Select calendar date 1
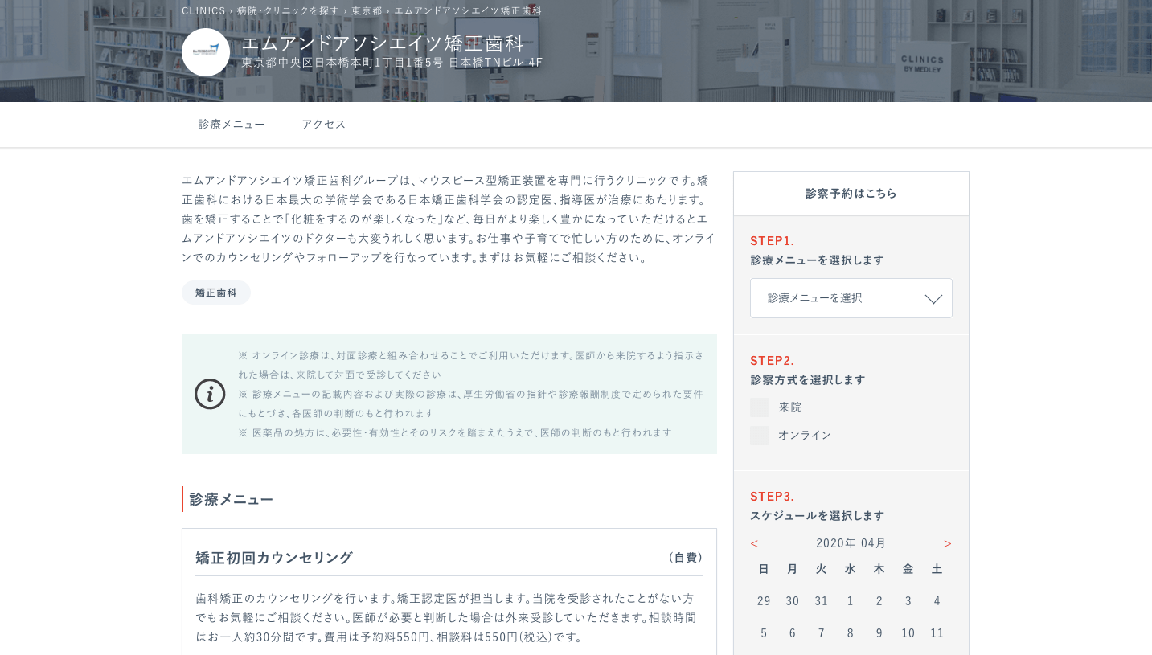This screenshot has width=1152, height=655. click(851, 600)
